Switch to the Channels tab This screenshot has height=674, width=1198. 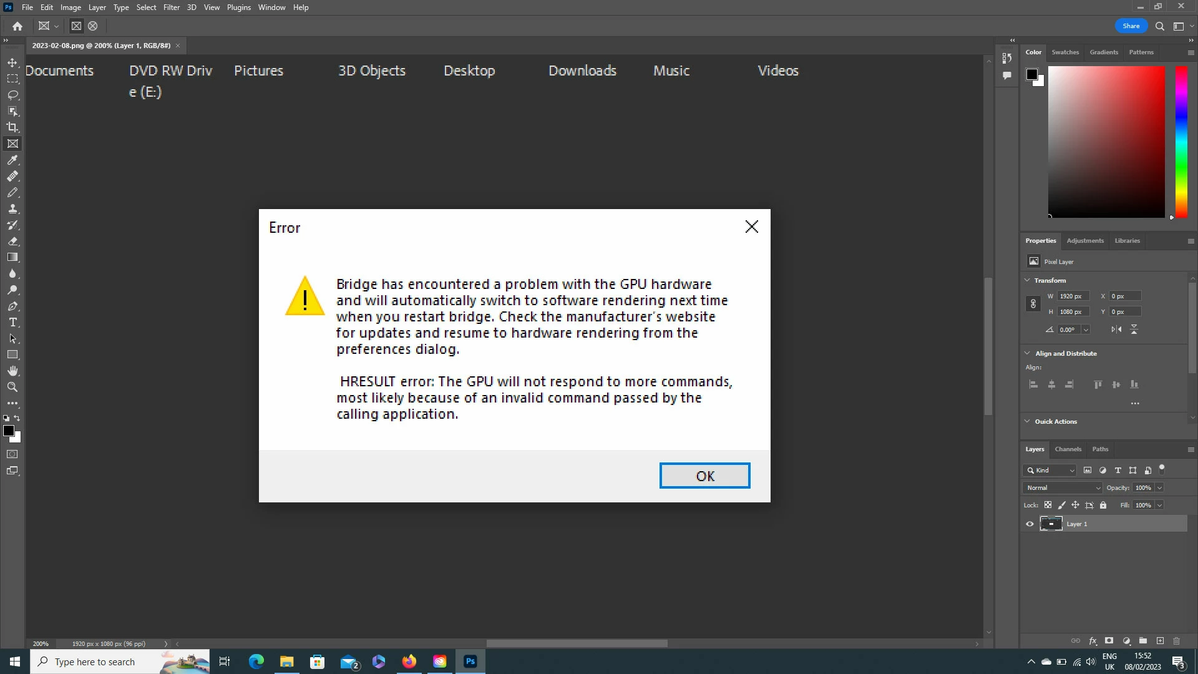pos(1068,449)
